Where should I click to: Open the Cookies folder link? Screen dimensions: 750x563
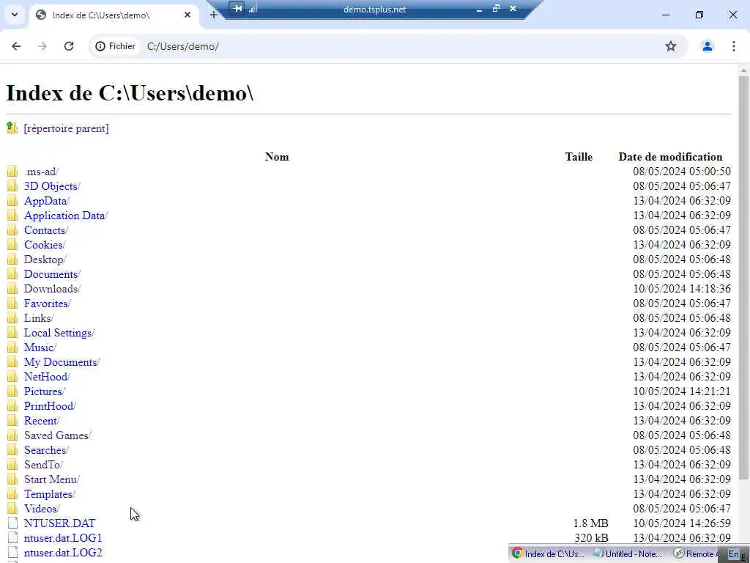click(x=45, y=245)
